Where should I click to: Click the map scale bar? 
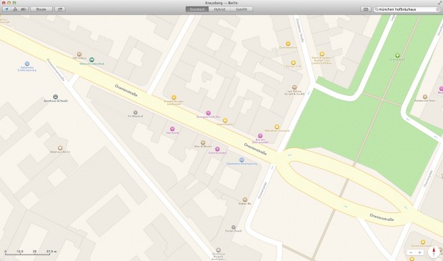tap(31, 252)
